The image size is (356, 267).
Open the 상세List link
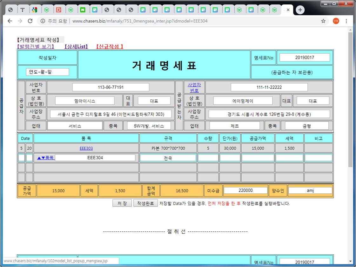pos(76,47)
